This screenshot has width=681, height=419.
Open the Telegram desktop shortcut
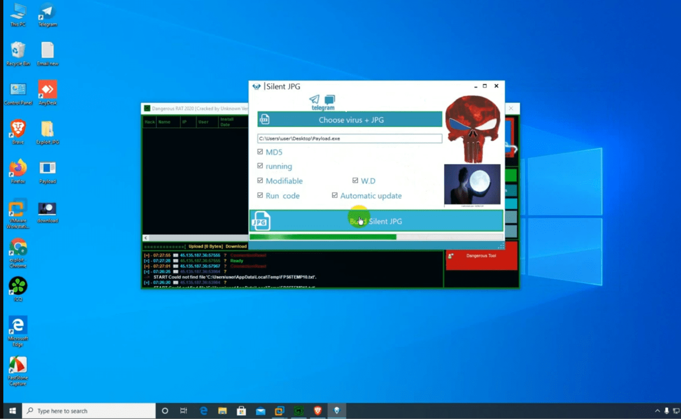47,13
